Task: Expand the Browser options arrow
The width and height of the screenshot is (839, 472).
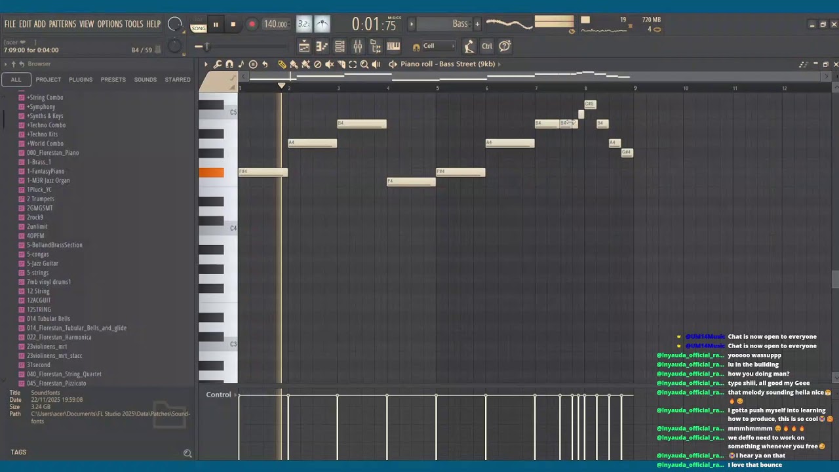Action: [6, 64]
